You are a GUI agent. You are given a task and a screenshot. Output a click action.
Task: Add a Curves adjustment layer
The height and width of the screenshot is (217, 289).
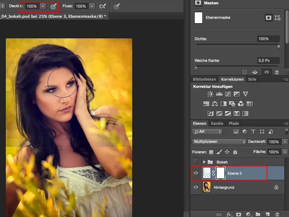point(228,94)
